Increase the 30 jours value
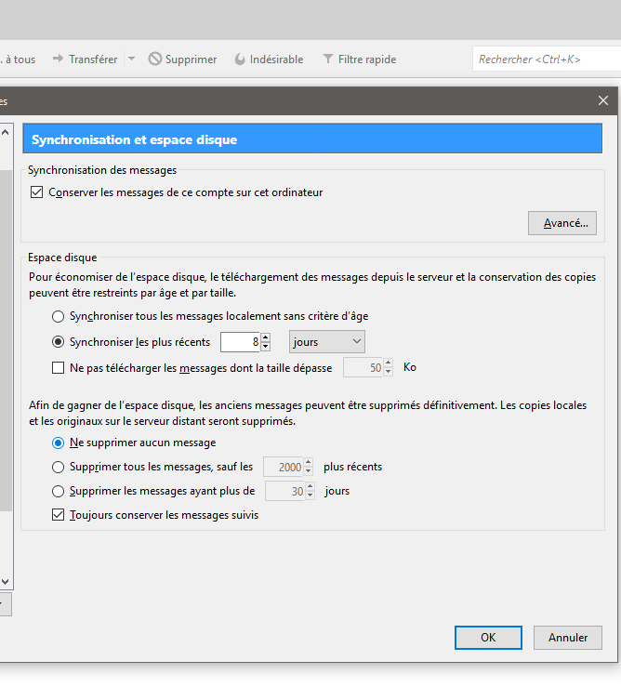The width and height of the screenshot is (621, 687). click(310, 486)
